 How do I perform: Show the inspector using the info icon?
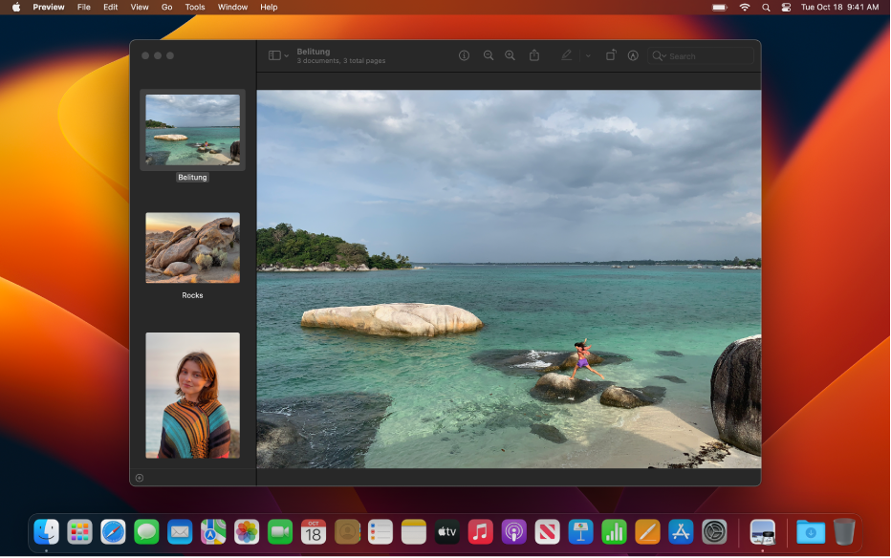(465, 55)
